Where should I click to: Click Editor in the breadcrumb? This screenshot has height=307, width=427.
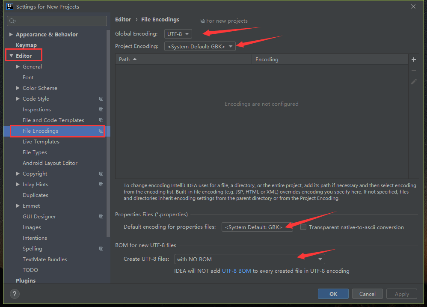(x=123, y=19)
